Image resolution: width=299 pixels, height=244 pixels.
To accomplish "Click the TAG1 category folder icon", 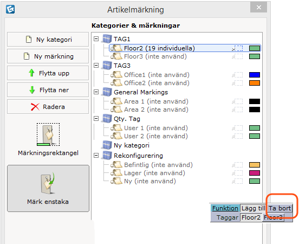I will 107,39.
